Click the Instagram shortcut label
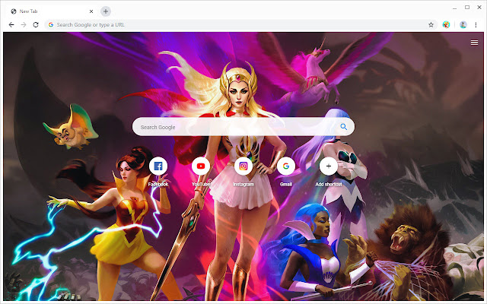 coord(243,184)
